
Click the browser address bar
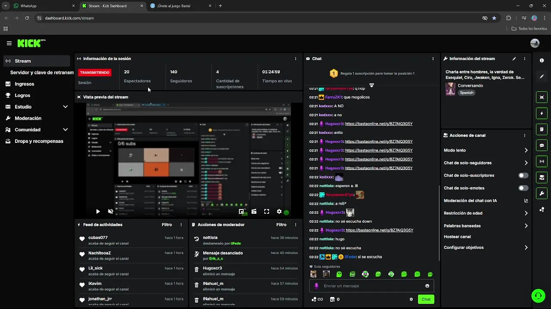[x=258, y=18]
